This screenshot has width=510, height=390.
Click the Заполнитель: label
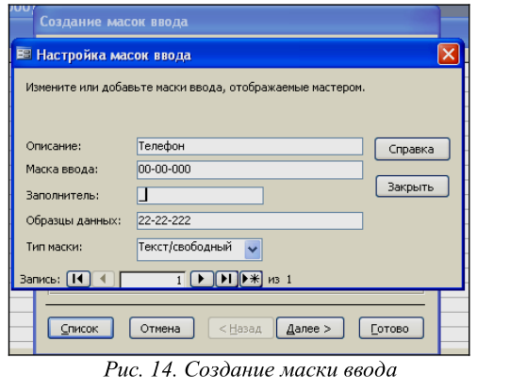[x=62, y=196]
